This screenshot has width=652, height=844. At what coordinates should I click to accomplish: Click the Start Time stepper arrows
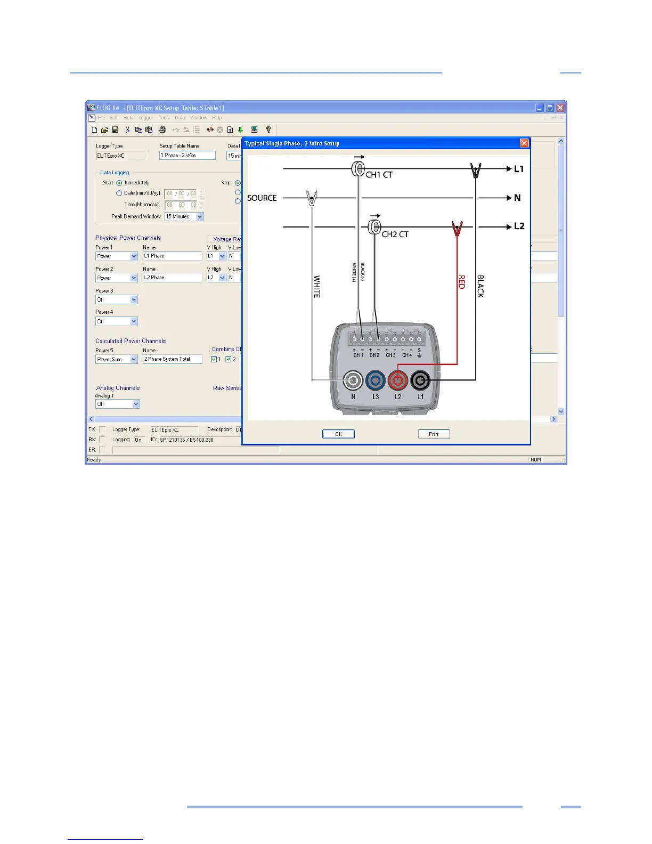pyautogui.click(x=201, y=205)
